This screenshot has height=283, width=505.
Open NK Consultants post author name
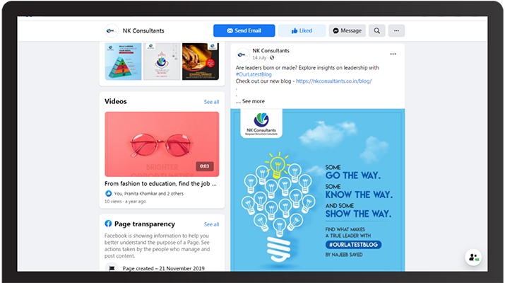[271, 51]
